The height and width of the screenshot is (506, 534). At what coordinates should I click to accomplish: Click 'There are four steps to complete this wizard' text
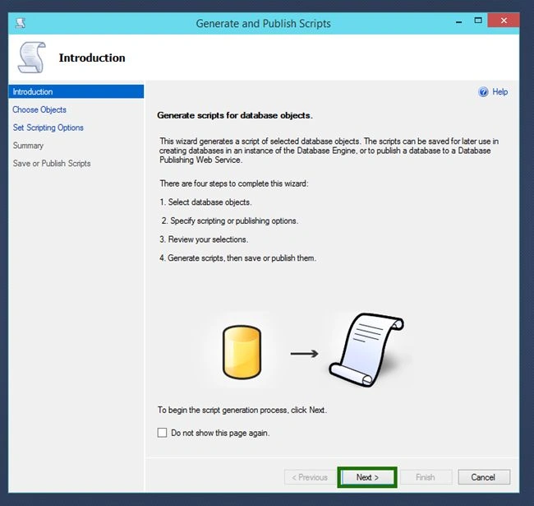pos(234,183)
